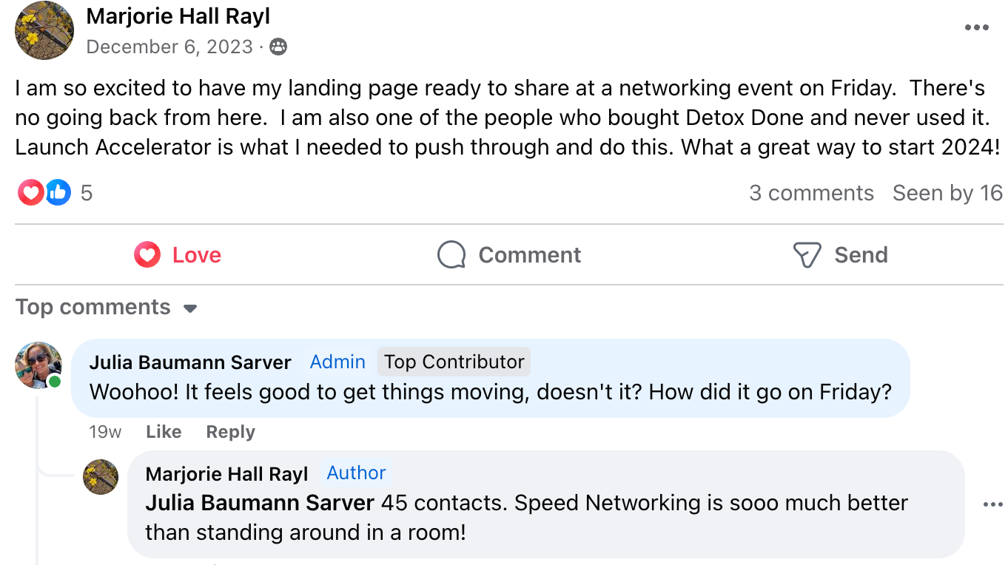This screenshot has width=1008, height=565.
Task: Open Marjorie Hall Rayl's profile from post header
Action: (x=178, y=16)
